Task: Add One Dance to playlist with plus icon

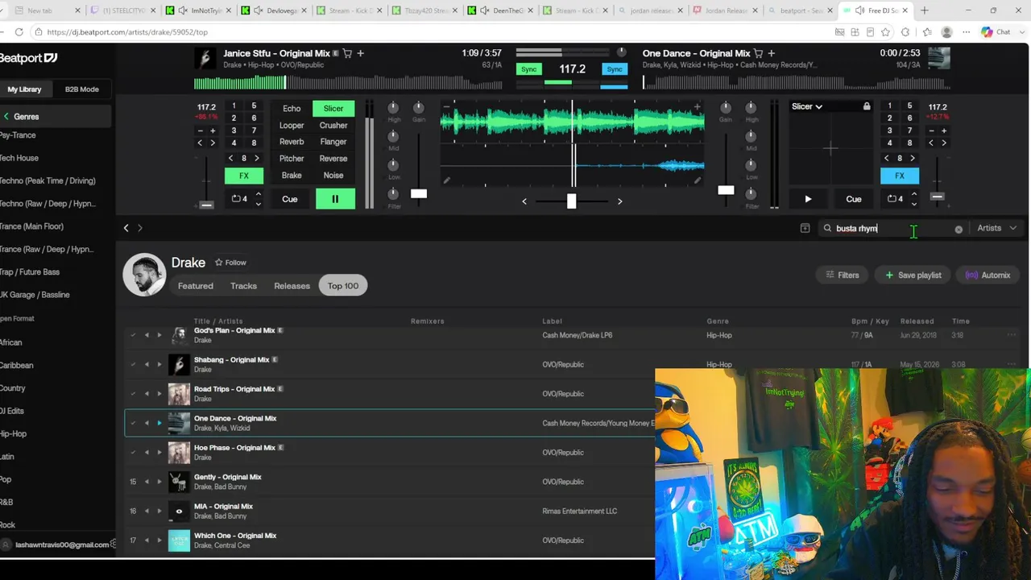Action: [x=772, y=53]
